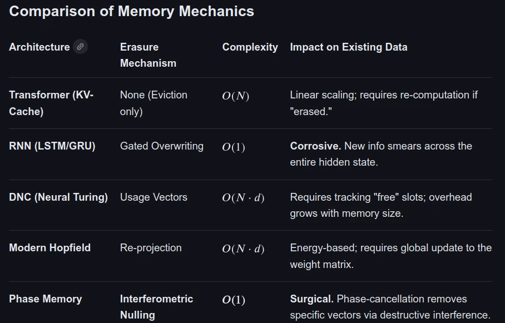The width and height of the screenshot is (505, 323).
Task: Click the O(N) complexity formula
Action: point(235,96)
